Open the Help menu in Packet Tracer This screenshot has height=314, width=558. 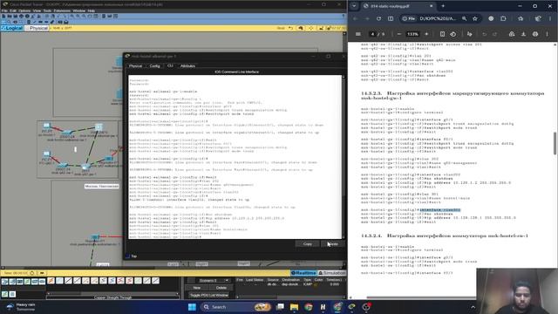91,10
